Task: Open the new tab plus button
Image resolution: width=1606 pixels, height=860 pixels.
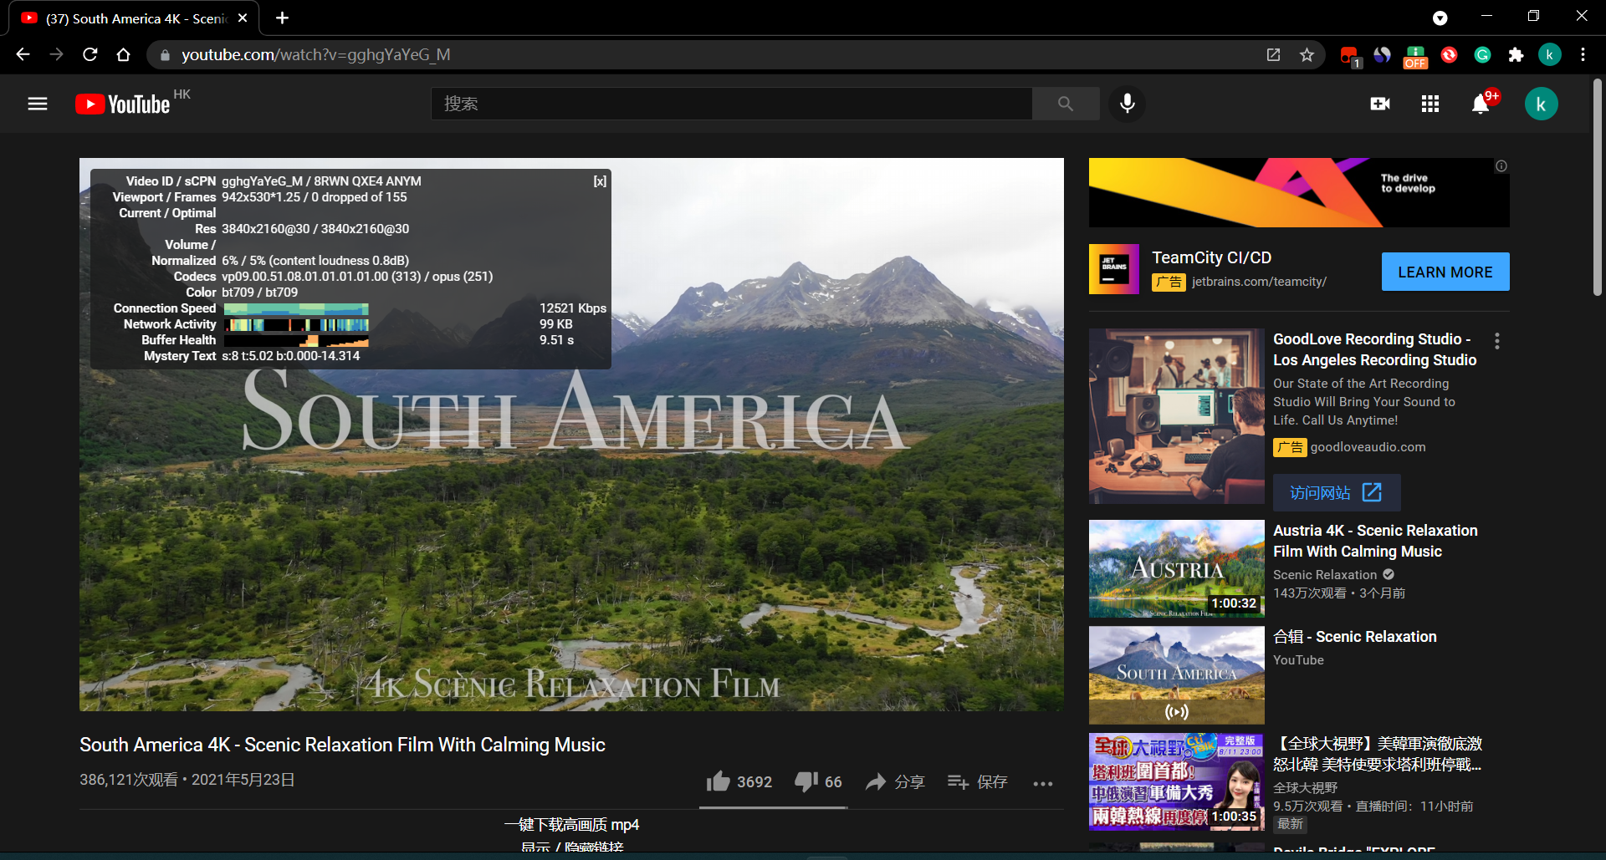Action: click(282, 18)
